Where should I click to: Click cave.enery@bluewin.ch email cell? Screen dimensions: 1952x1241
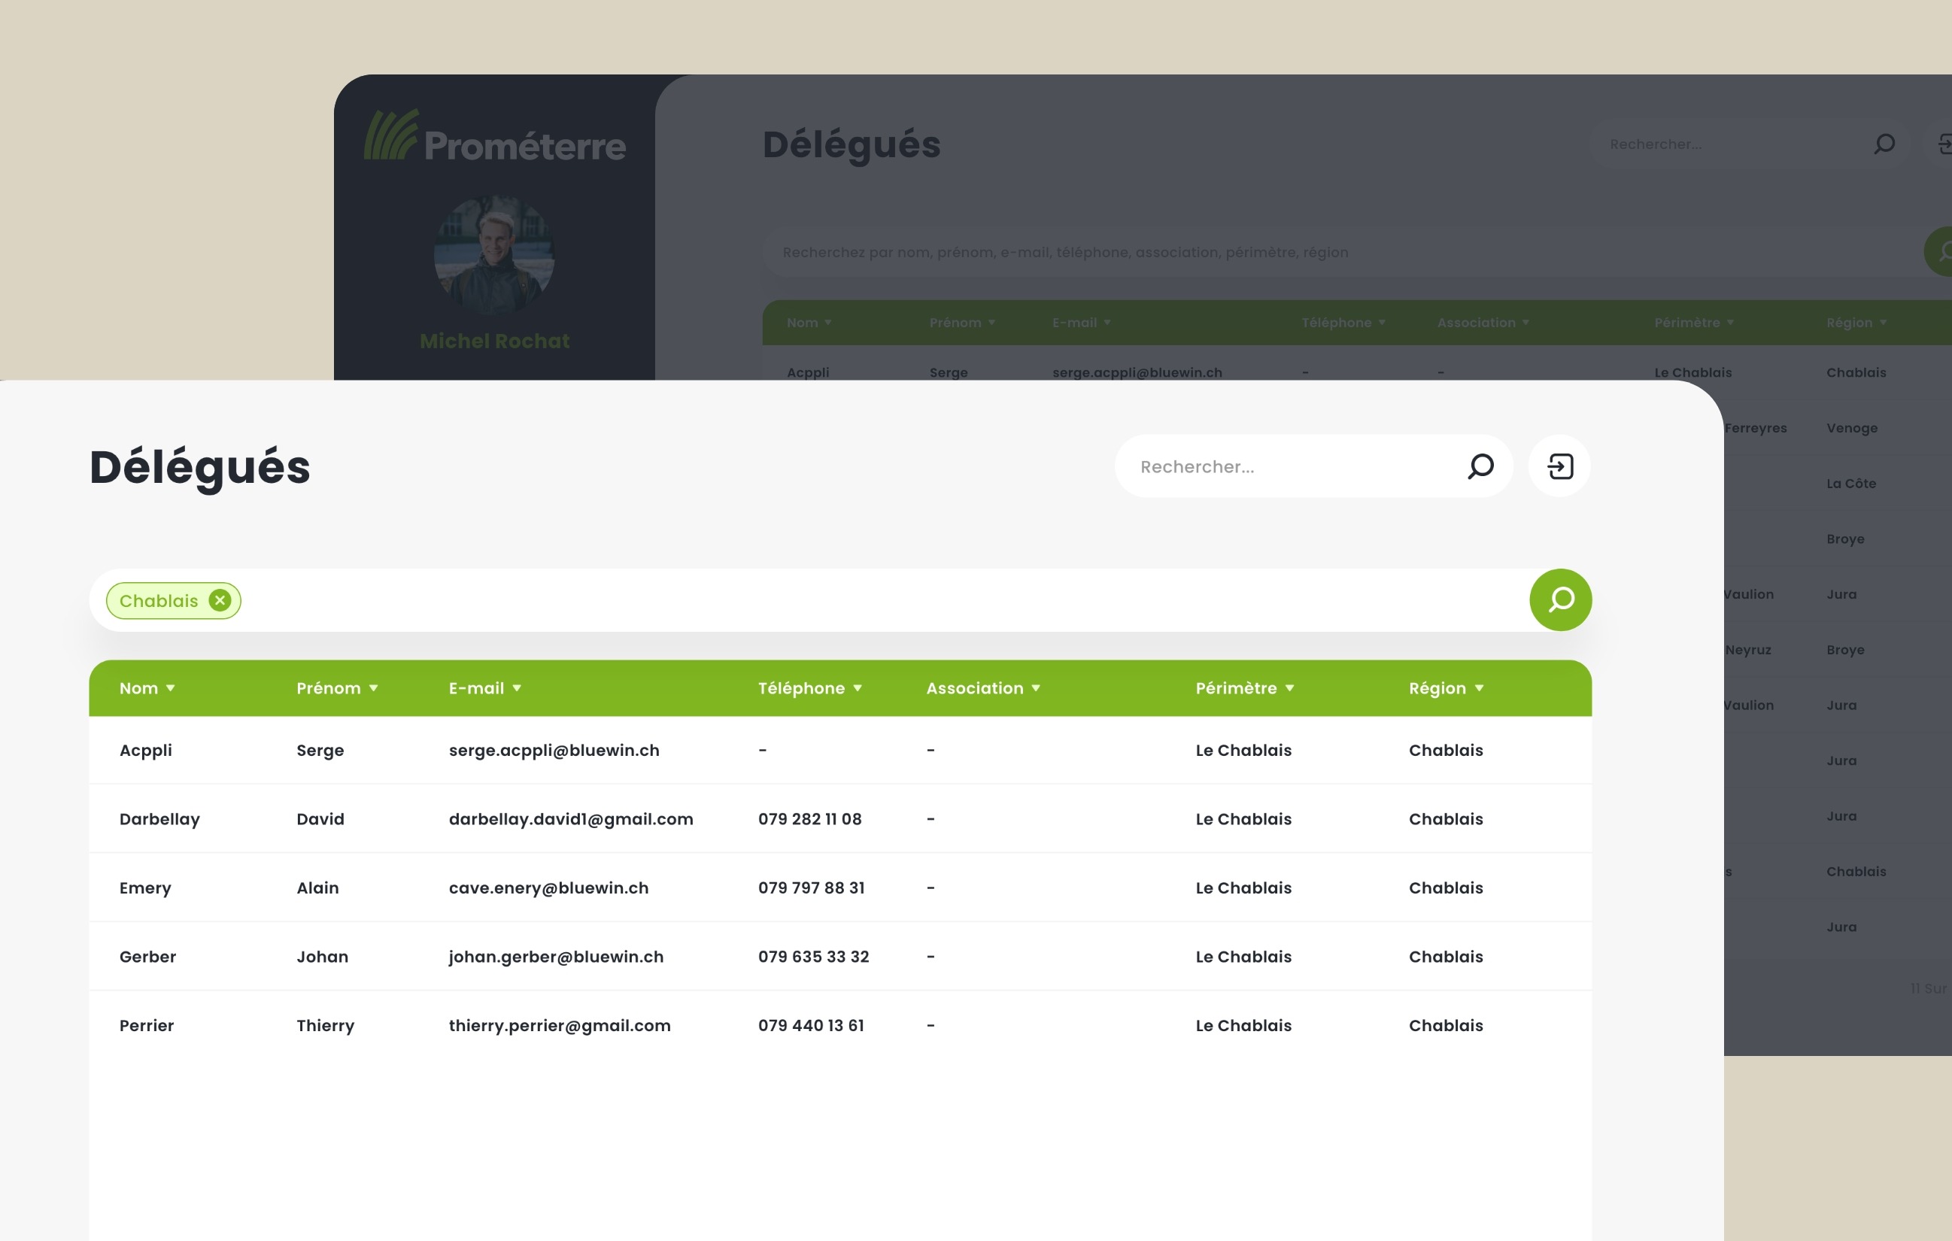point(549,888)
